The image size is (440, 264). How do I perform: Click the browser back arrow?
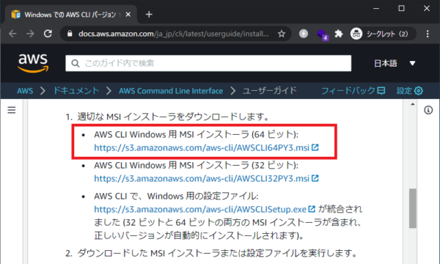click(x=12, y=34)
